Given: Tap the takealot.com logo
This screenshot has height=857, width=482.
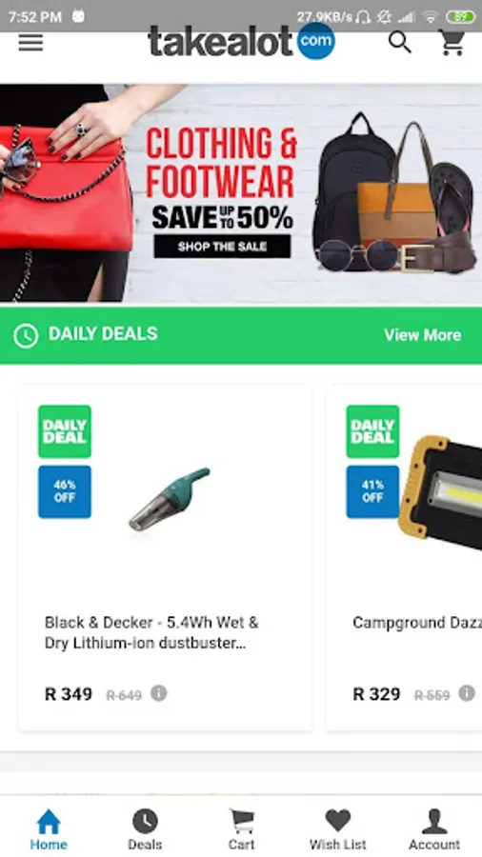Looking at the screenshot, I should coord(241,42).
